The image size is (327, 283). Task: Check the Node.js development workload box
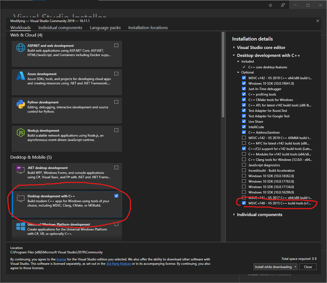click(116, 130)
